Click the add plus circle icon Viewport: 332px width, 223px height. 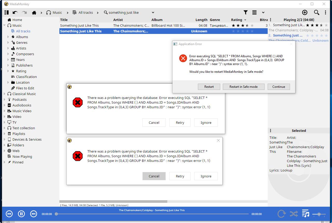(305, 12)
